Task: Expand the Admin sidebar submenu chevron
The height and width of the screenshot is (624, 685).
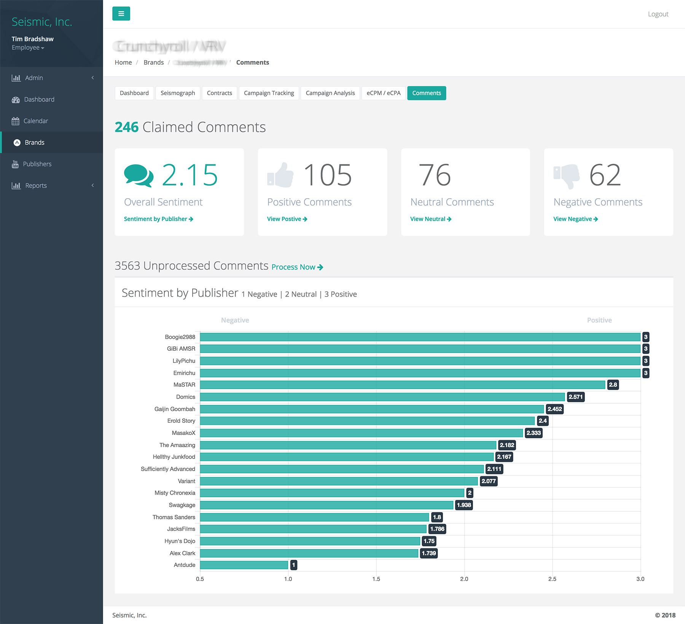Action: click(x=92, y=78)
